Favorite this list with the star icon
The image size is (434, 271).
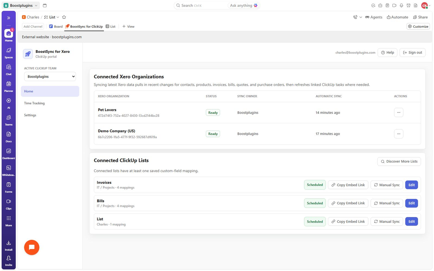tap(64, 17)
